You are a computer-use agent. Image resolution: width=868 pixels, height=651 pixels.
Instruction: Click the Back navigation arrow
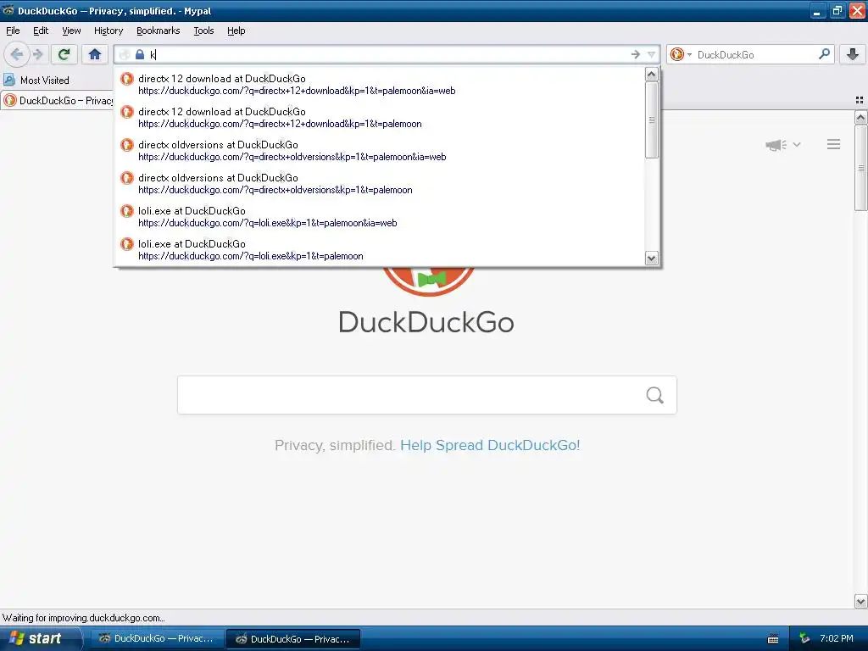tap(17, 54)
